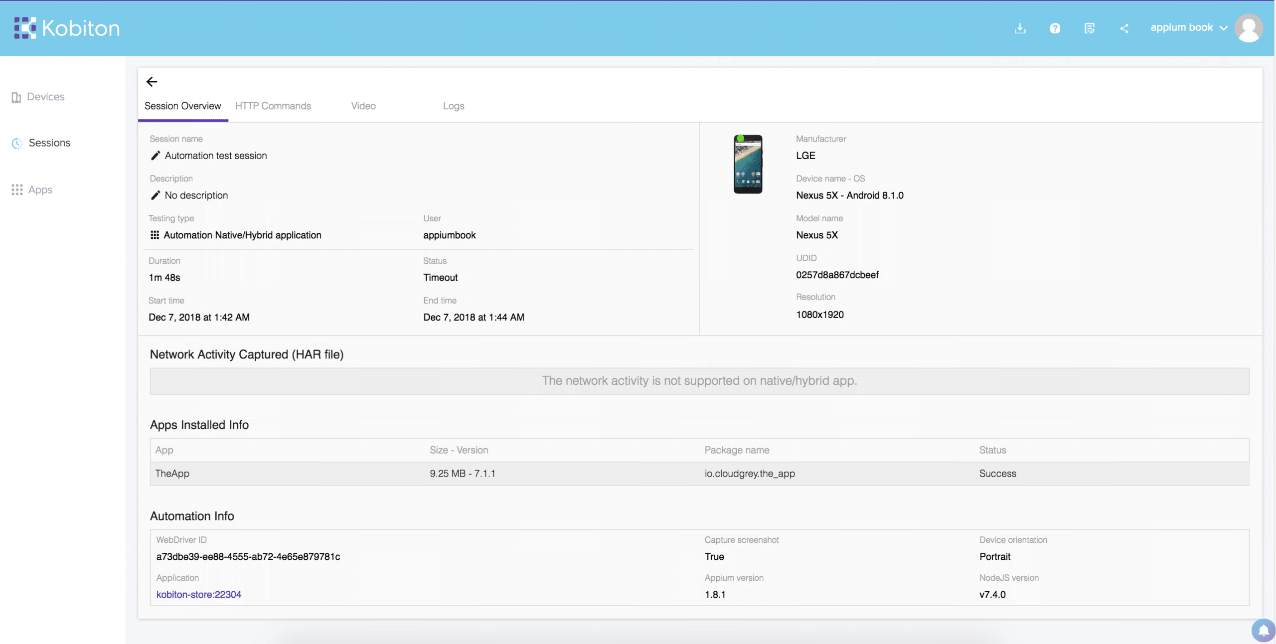Click the share icon in header
The image size is (1276, 644).
click(x=1124, y=28)
